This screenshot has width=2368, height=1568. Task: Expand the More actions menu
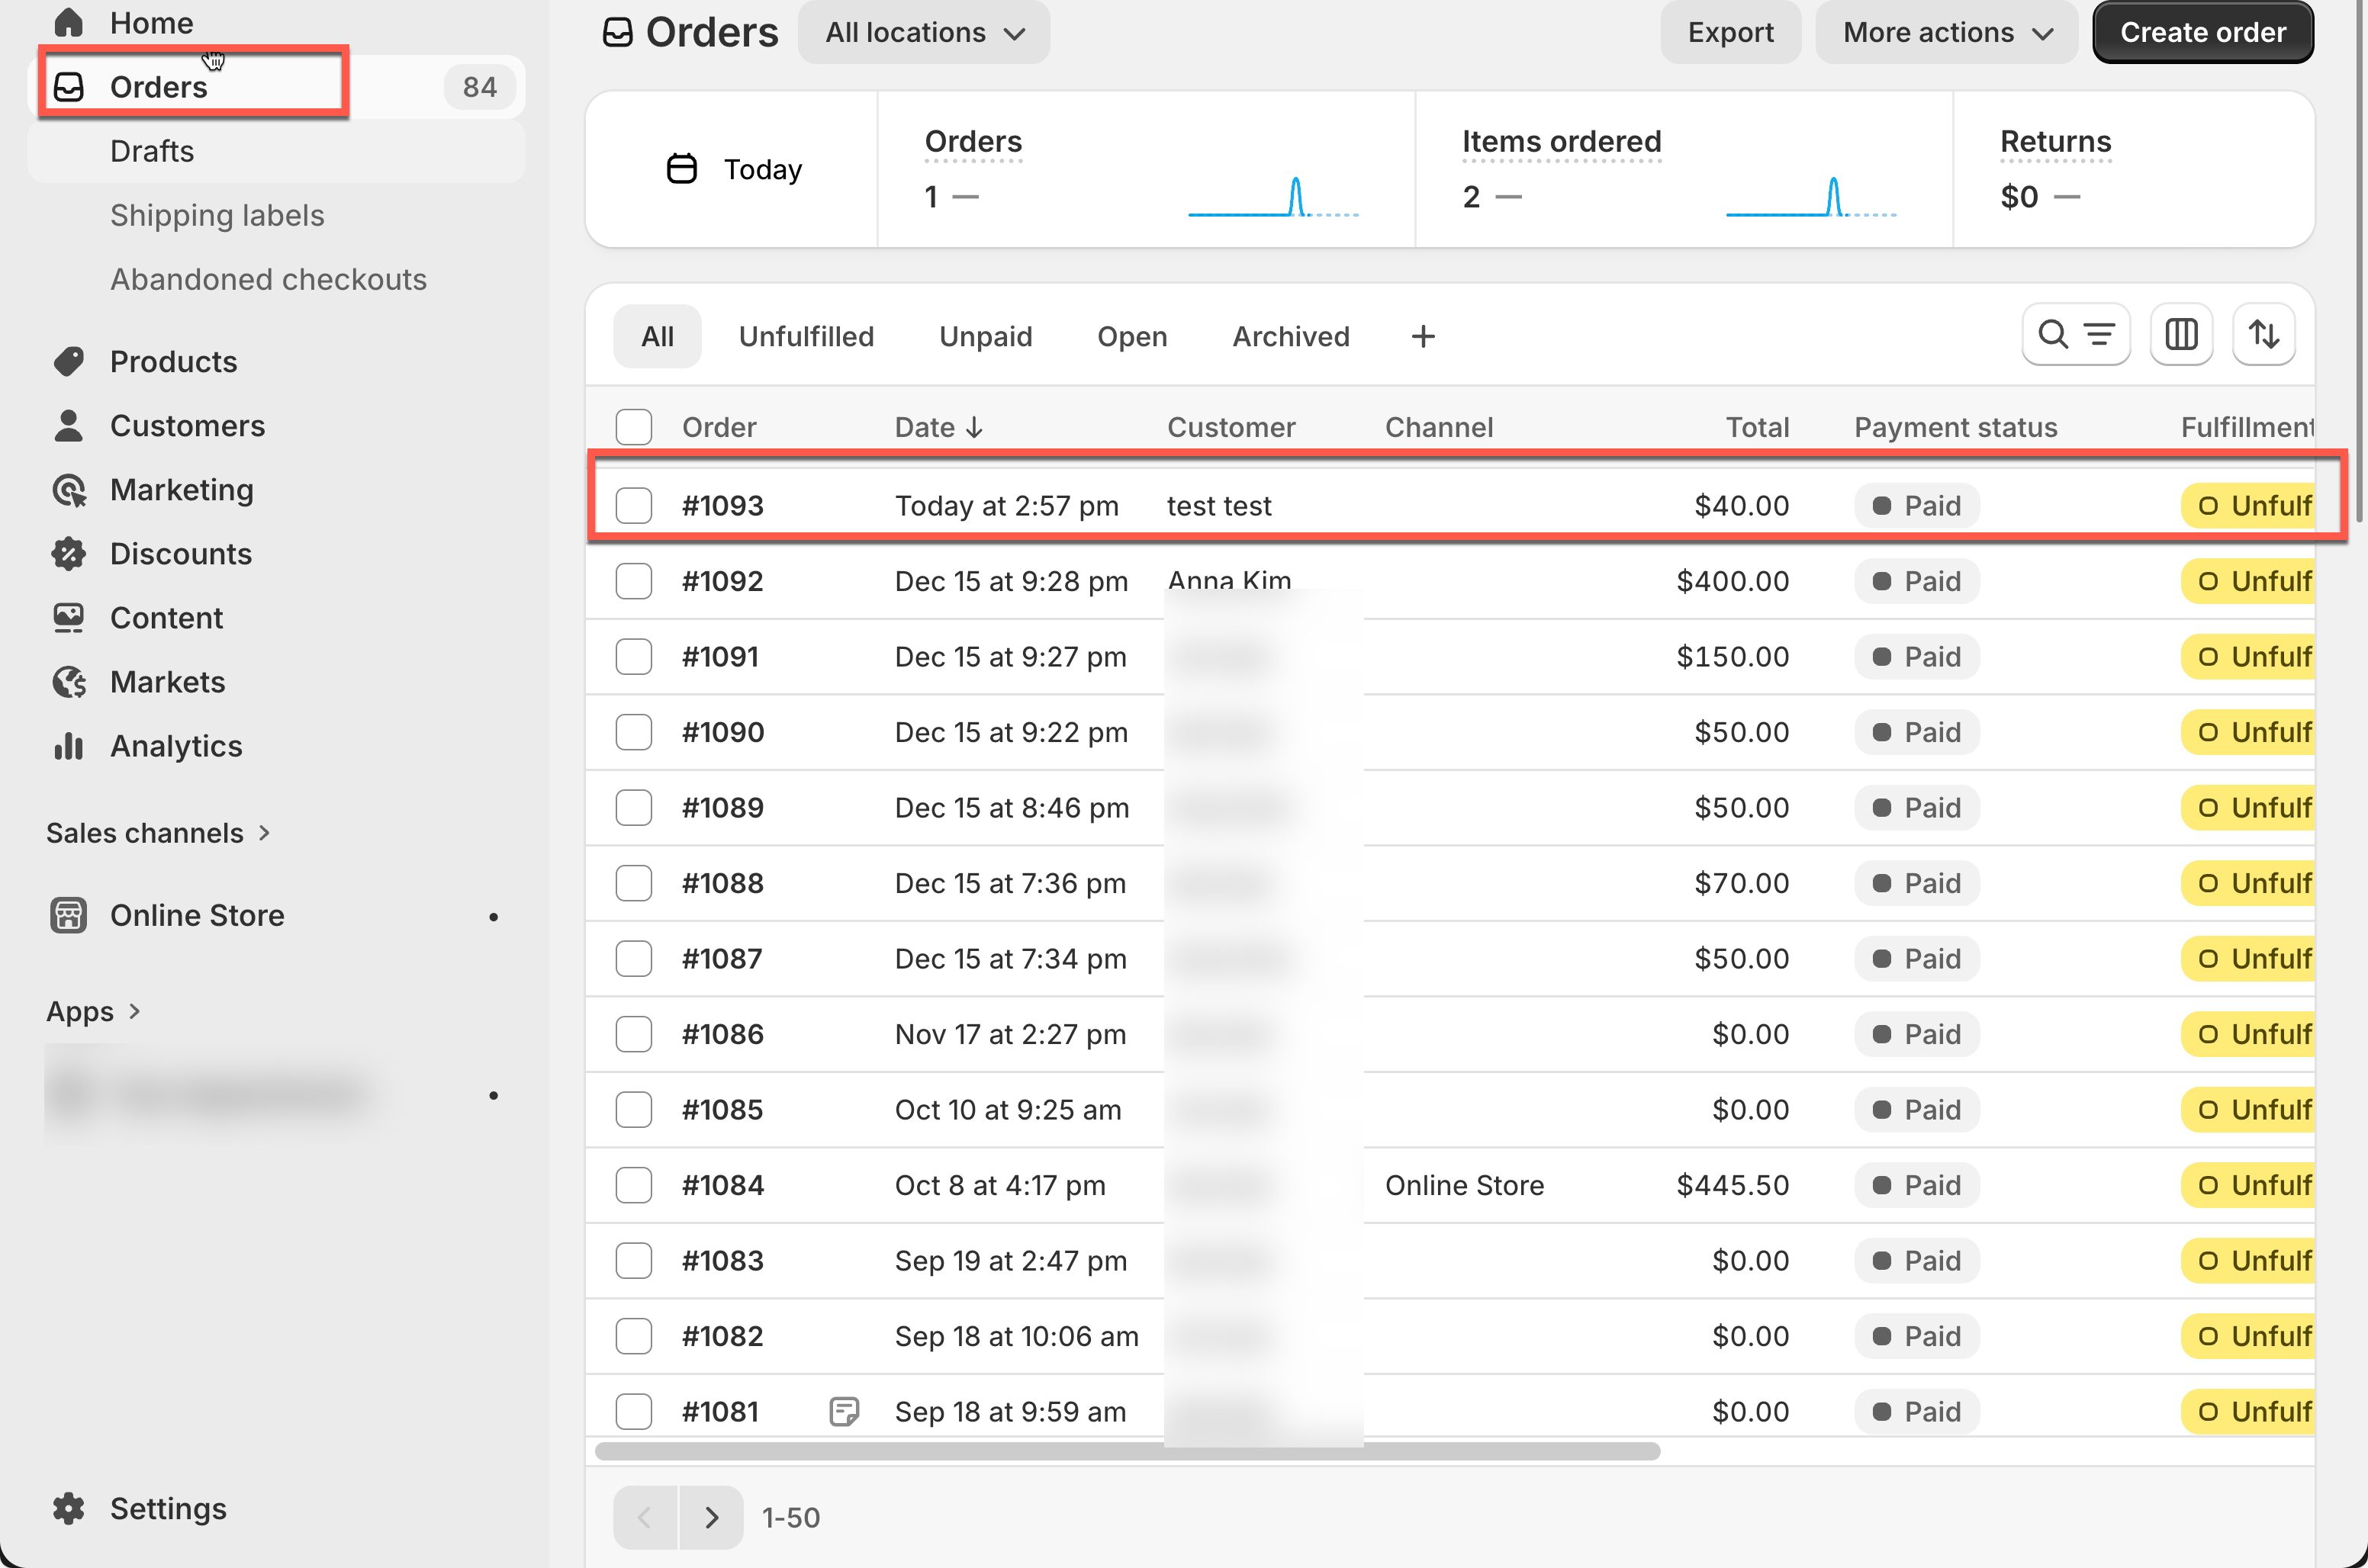click(x=1946, y=33)
